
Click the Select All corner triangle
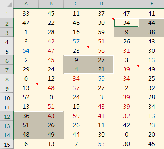click(9, 5)
